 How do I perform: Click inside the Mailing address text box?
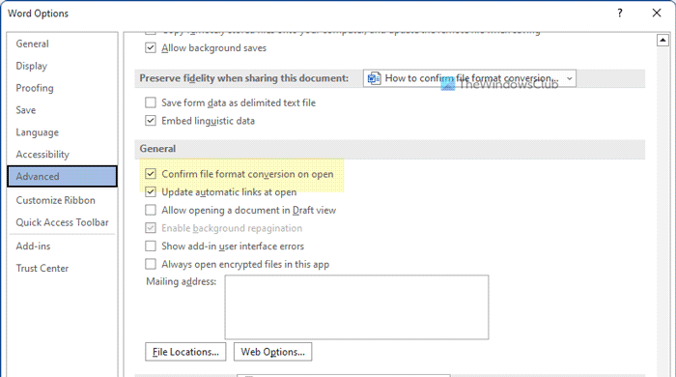pos(356,307)
